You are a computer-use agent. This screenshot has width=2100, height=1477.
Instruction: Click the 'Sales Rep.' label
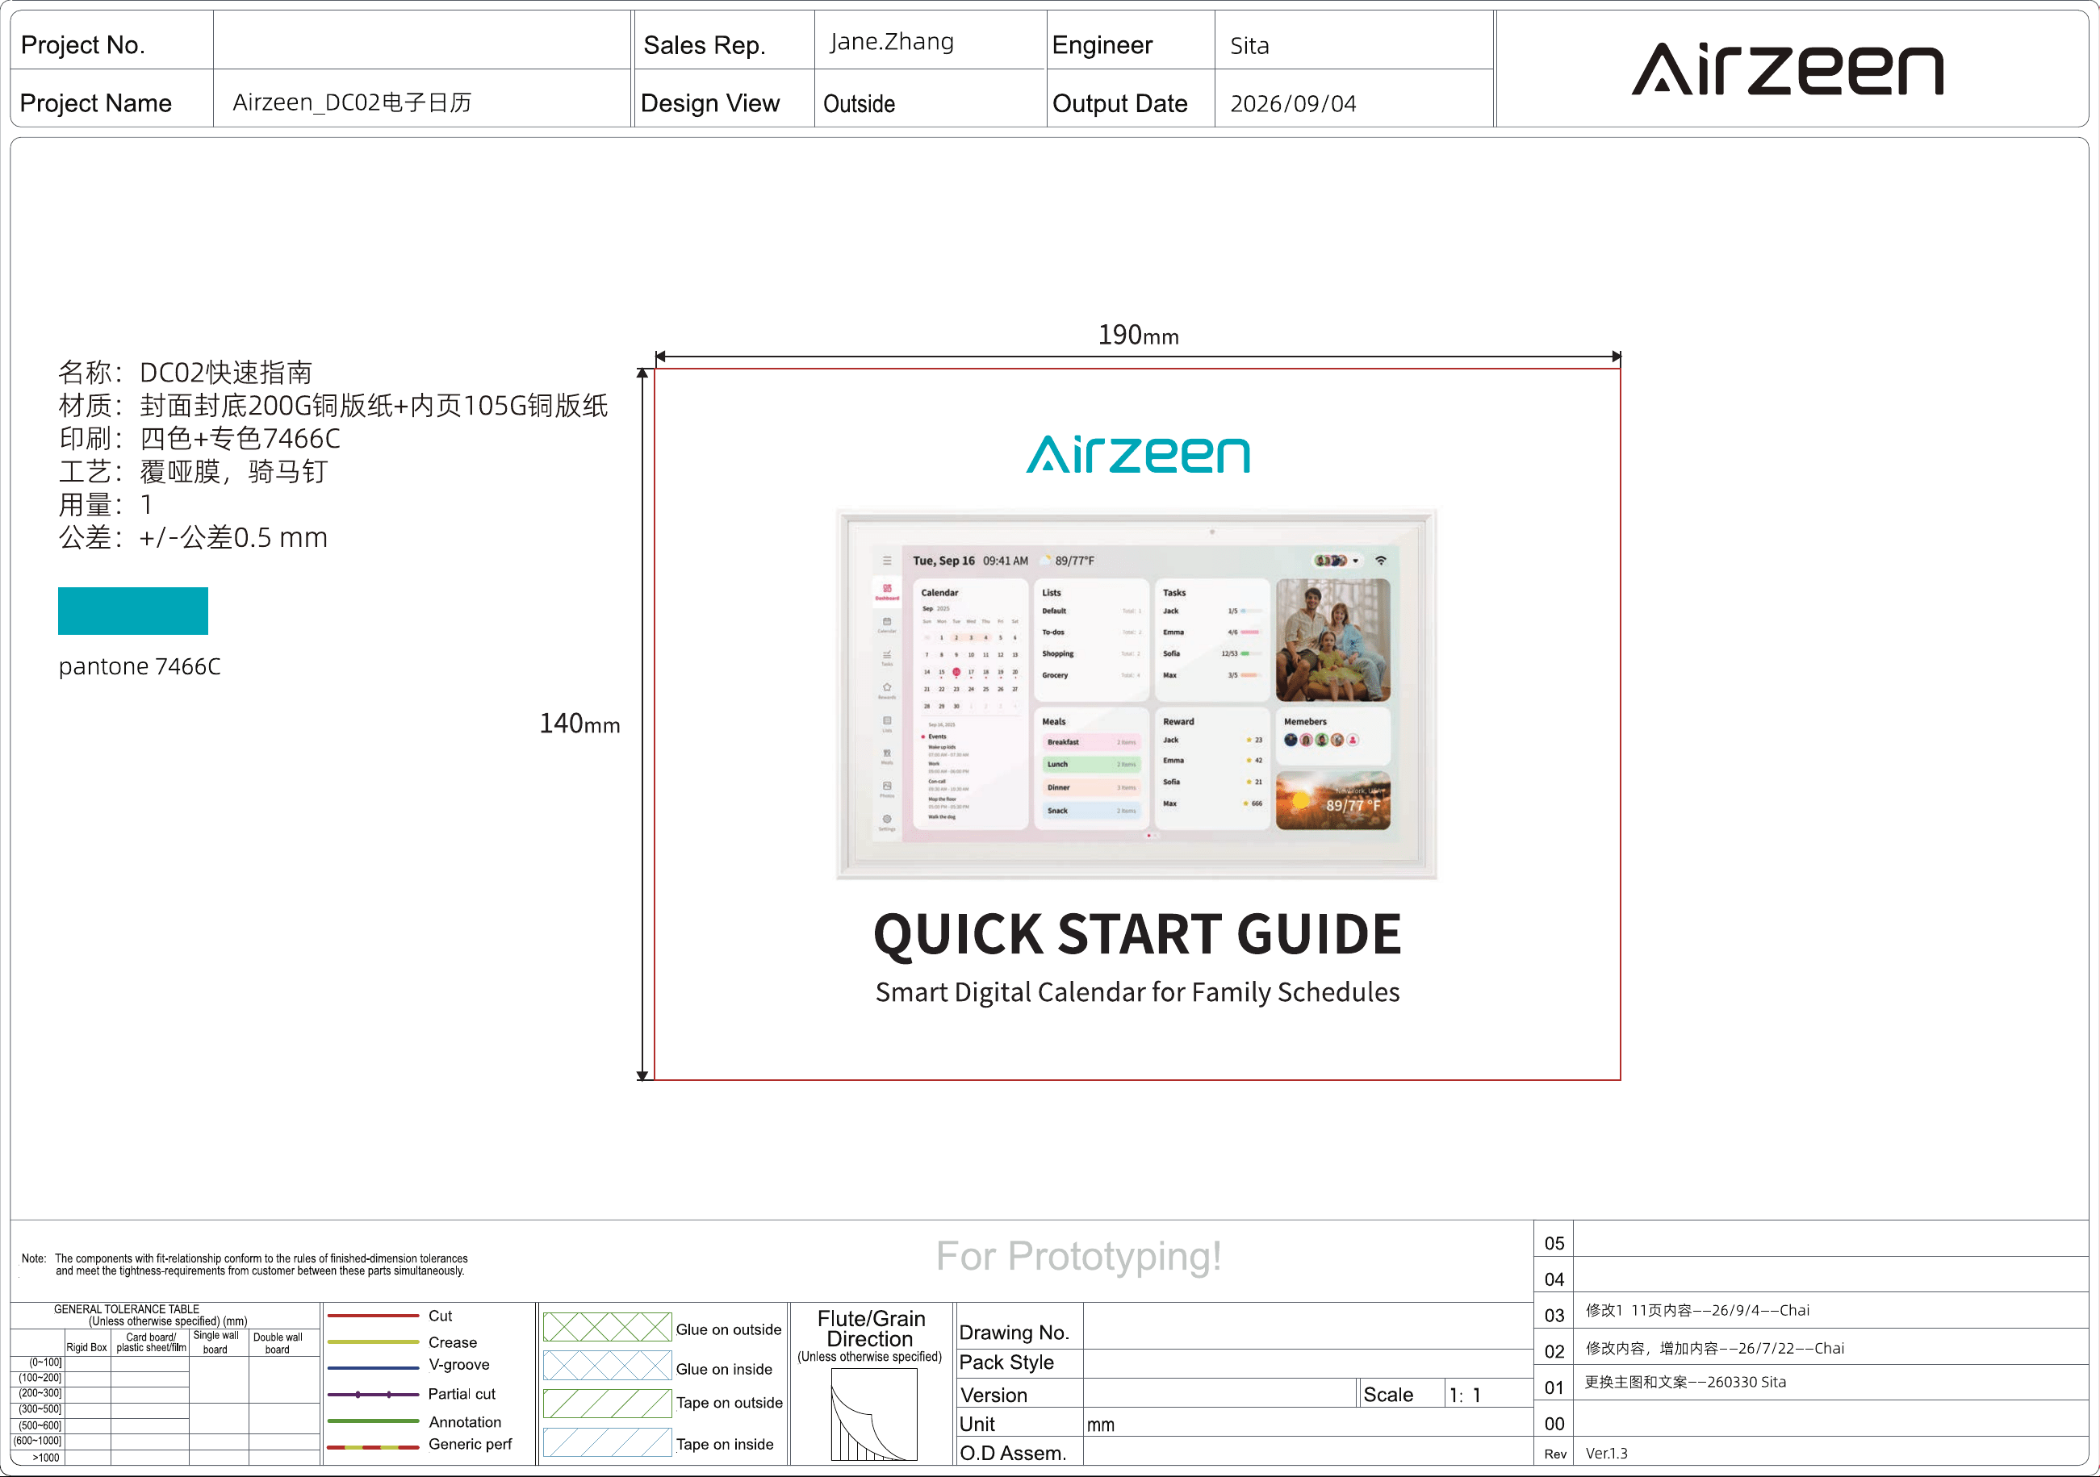(705, 45)
